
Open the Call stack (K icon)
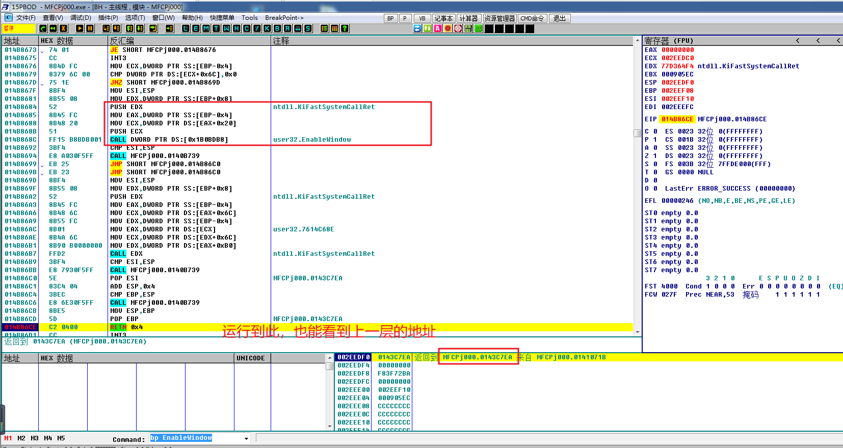point(268,29)
